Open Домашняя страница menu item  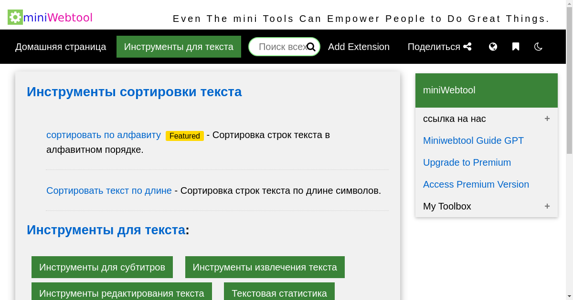[x=61, y=47]
